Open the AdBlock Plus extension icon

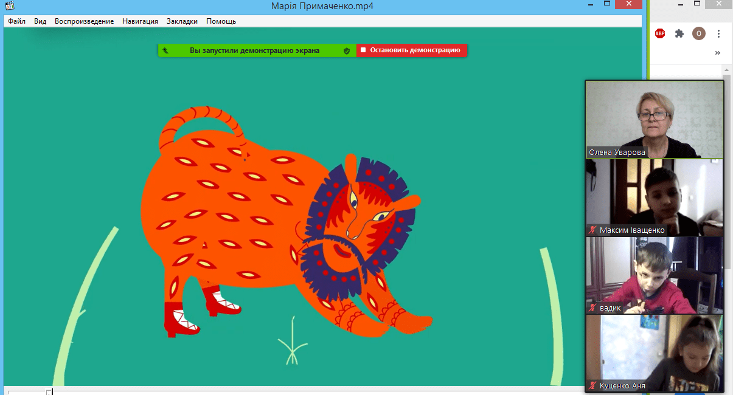coord(660,33)
